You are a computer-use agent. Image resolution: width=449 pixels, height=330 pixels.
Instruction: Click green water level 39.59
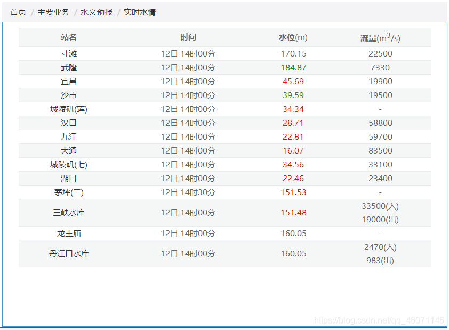293,95
